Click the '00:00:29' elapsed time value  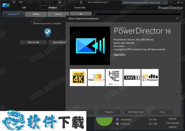172,127
